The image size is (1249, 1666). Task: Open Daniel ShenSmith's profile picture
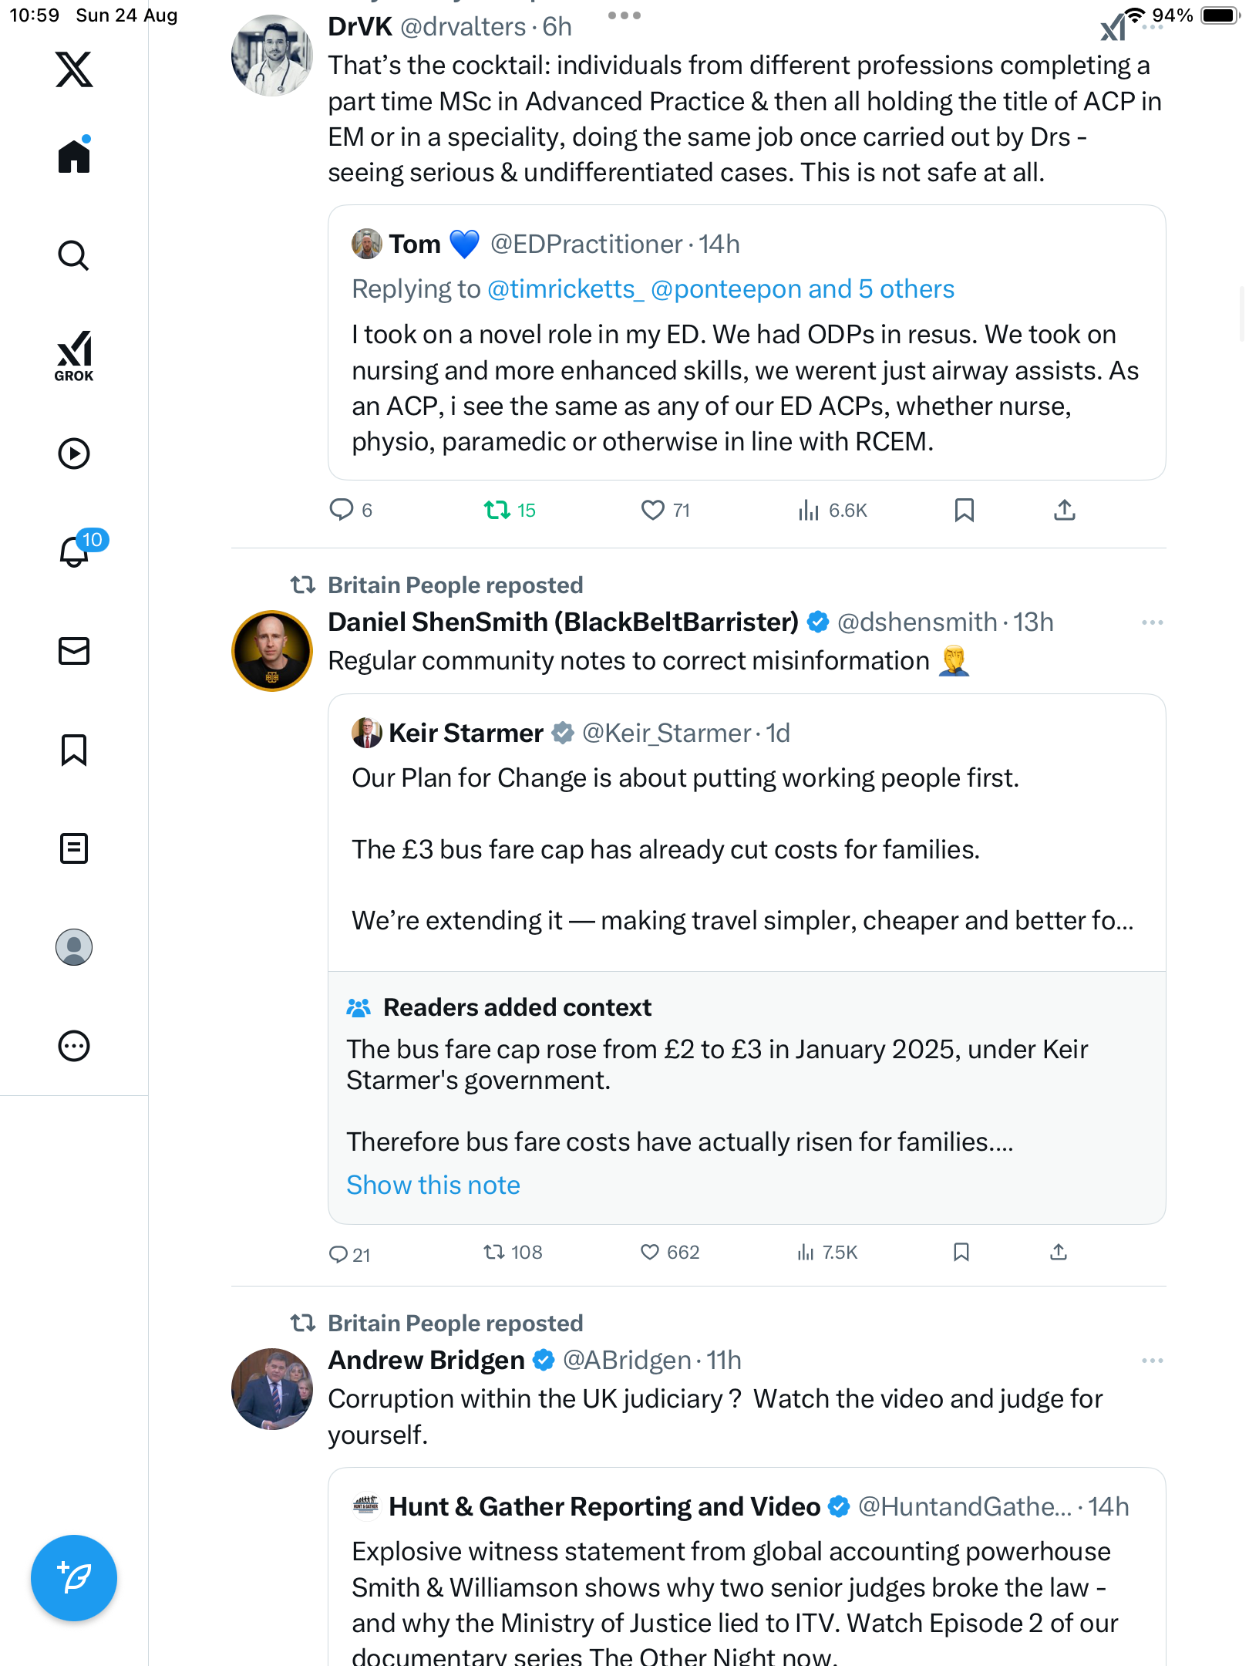pyautogui.click(x=272, y=651)
